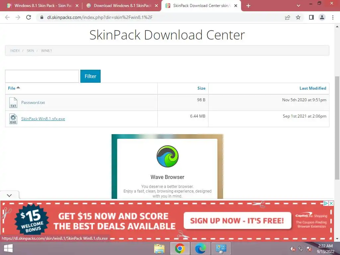Screen dimensions: 340x255
Task: Click the Wave Browser ad heading
Action: click(167, 177)
